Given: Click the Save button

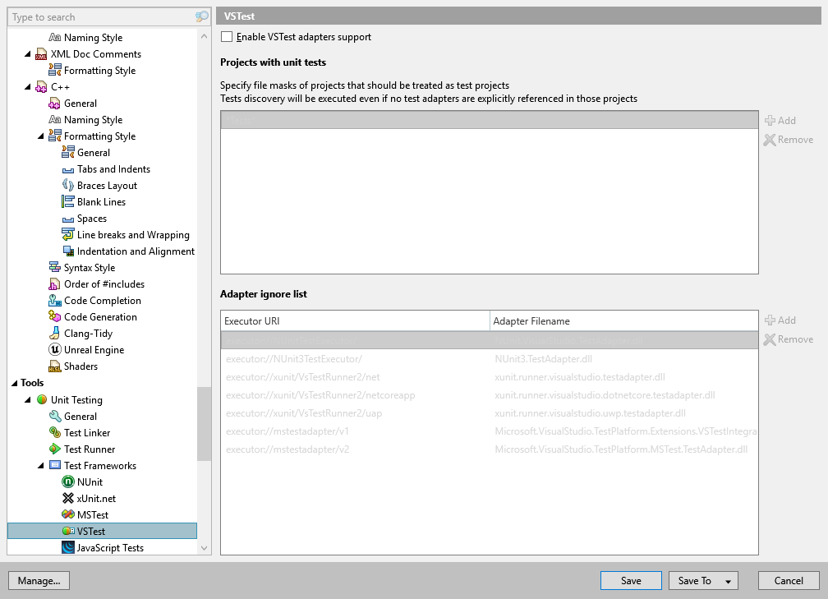Looking at the screenshot, I should tap(631, 580).
